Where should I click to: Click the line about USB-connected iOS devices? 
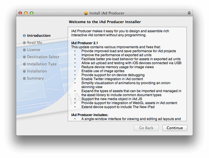pos(131,63)
